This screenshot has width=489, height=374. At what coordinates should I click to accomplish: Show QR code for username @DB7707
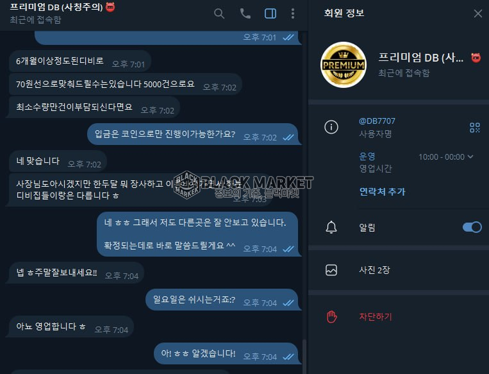[x=475, y=128]
